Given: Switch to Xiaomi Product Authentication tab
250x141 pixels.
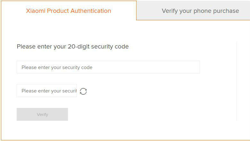Looking at the screenshot, I should 68,11.
